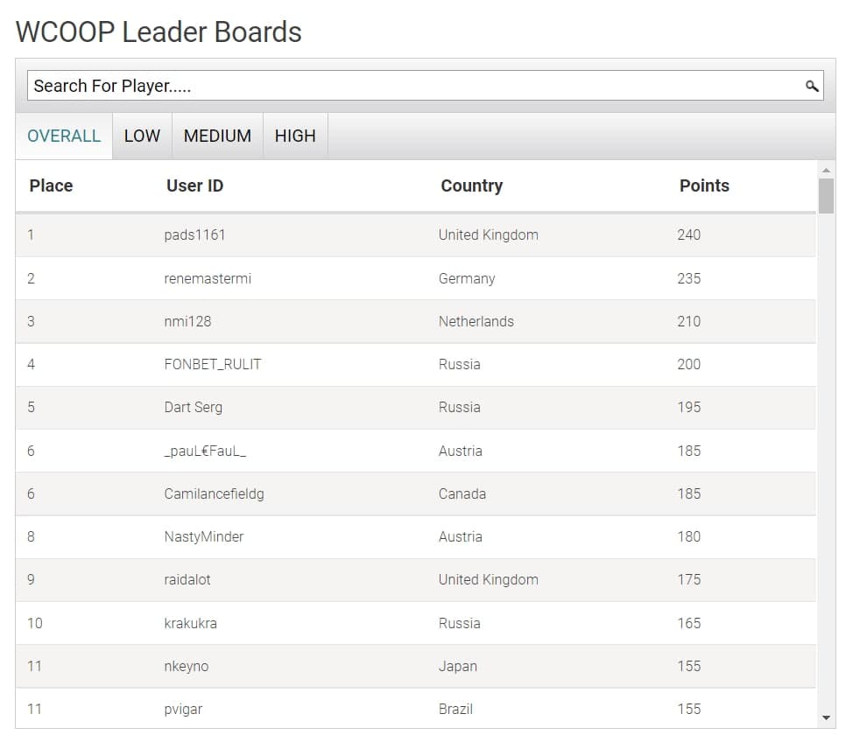
Task: Click Netherlands country cell
Action: (476, 321)
